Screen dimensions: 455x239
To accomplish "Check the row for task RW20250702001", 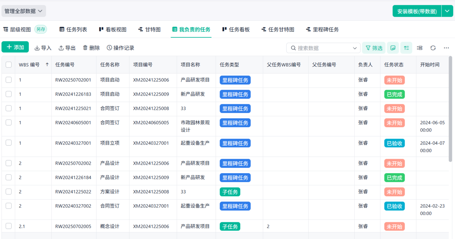I will [x=9, y=80].
